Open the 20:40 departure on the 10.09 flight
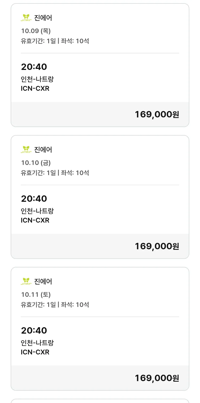This screenshot has width=200, height=403. [x=34, y=67]
